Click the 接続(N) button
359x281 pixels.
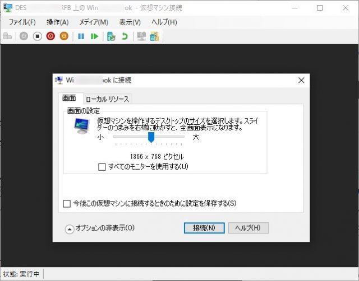tap(204, 228)
